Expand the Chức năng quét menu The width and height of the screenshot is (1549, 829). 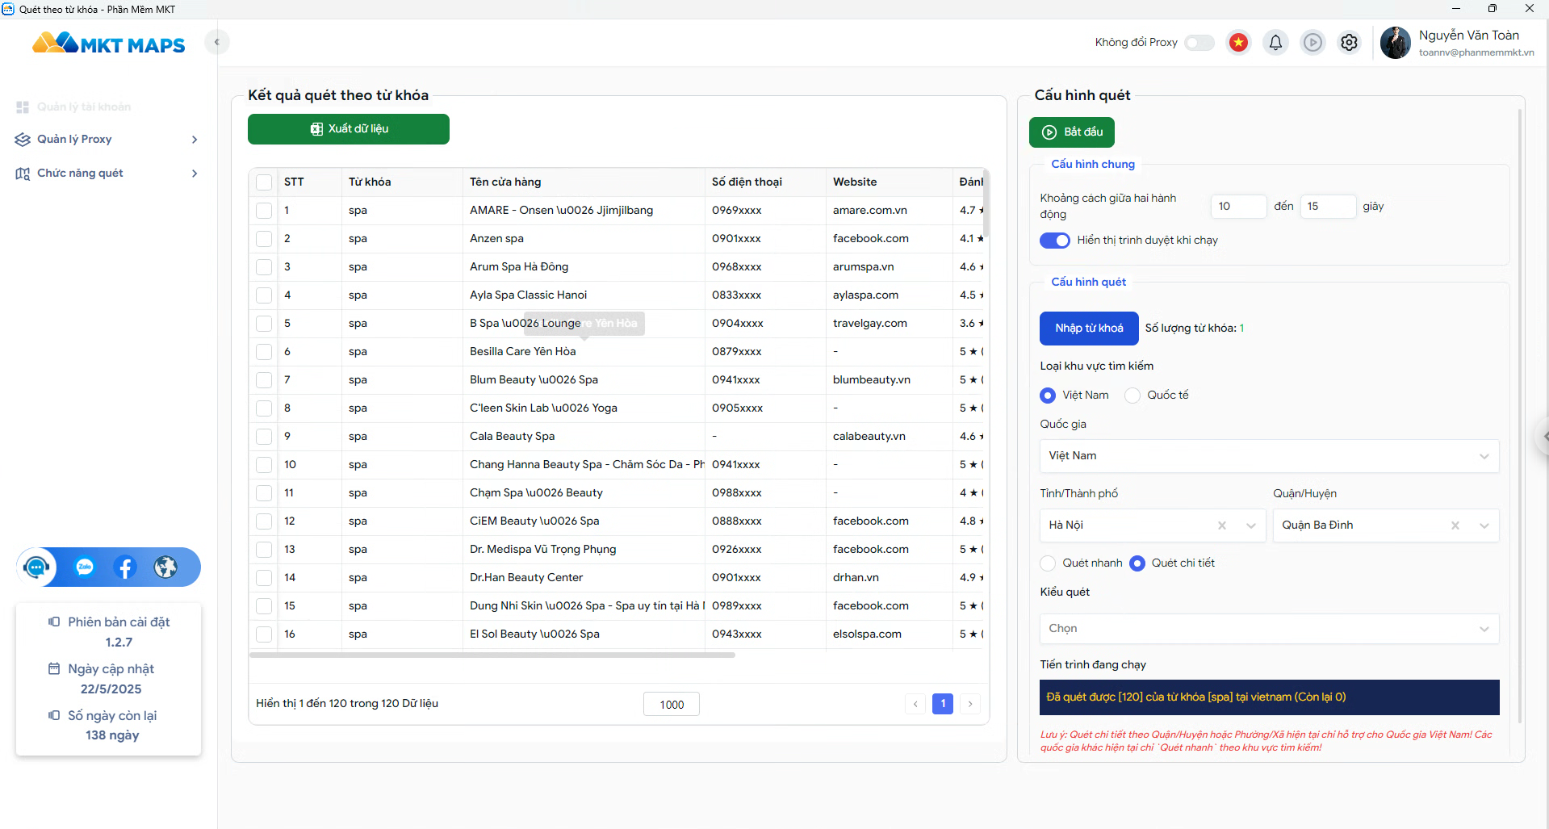click(x=107, y=174)
